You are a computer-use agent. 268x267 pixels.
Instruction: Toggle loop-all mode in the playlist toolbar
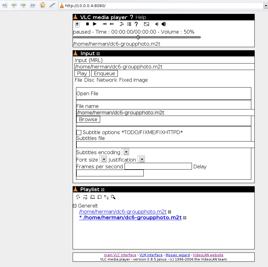[x=92, y=197]
